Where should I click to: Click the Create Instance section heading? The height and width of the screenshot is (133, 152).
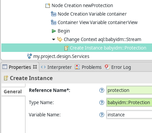pyautogui.click(x=31, y=78)
